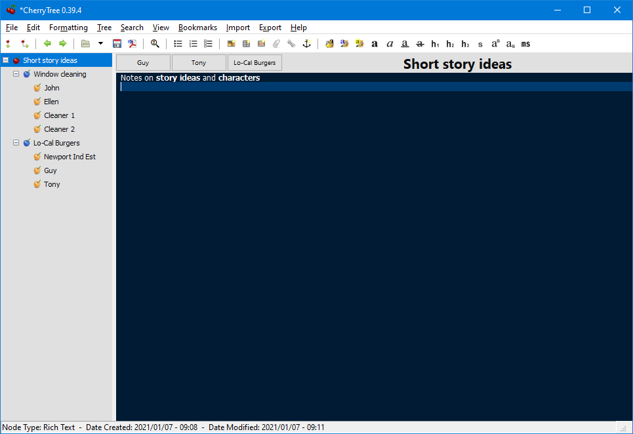
Task: Select the Cleaner 1 tree node
Action: pyautogui.click(x=59, y=115)
